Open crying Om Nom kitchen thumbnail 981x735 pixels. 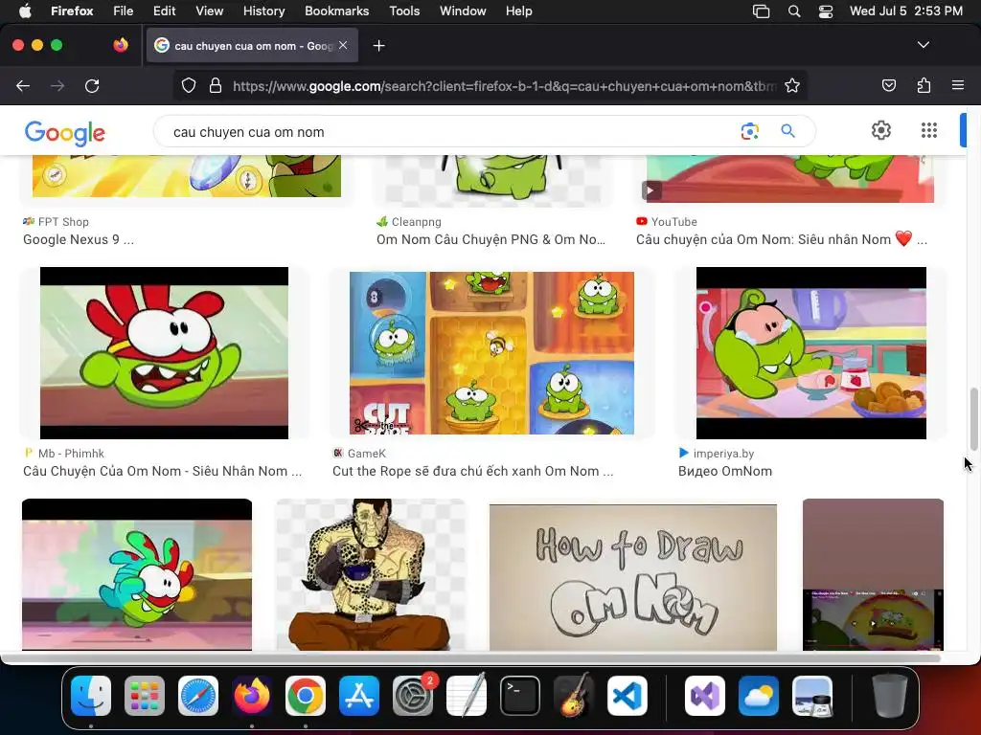coord(810,353)
